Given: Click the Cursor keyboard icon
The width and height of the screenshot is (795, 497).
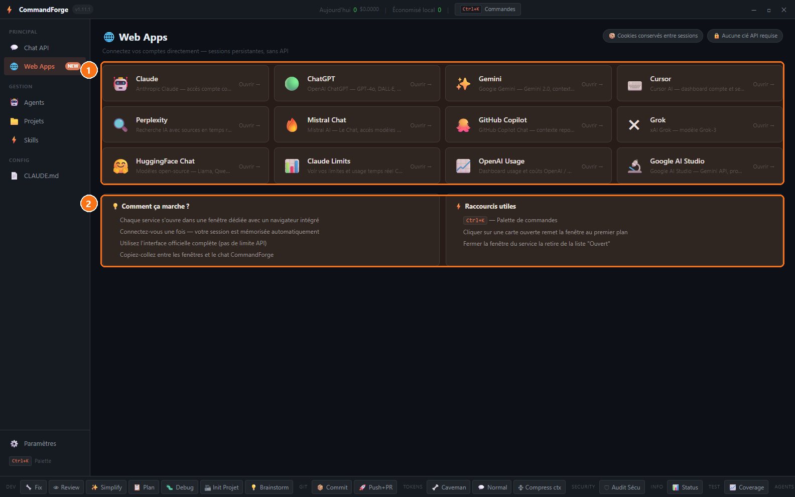Looking at the screenshot, I should click(x=634, y=86).
